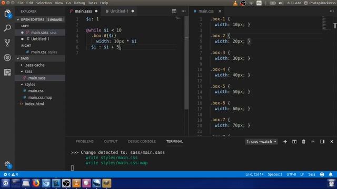Split the left editor group
337x189 pixels.
(174, 11)
